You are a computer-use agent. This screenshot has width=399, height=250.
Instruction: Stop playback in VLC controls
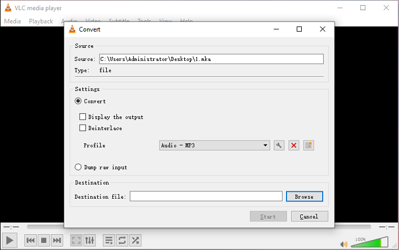(x=44, y=240)
